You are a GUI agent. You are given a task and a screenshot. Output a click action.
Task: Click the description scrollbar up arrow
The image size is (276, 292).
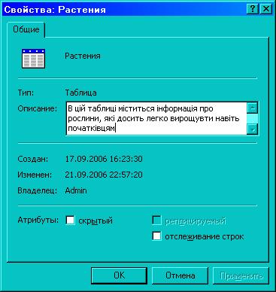(x=253, y=108)
